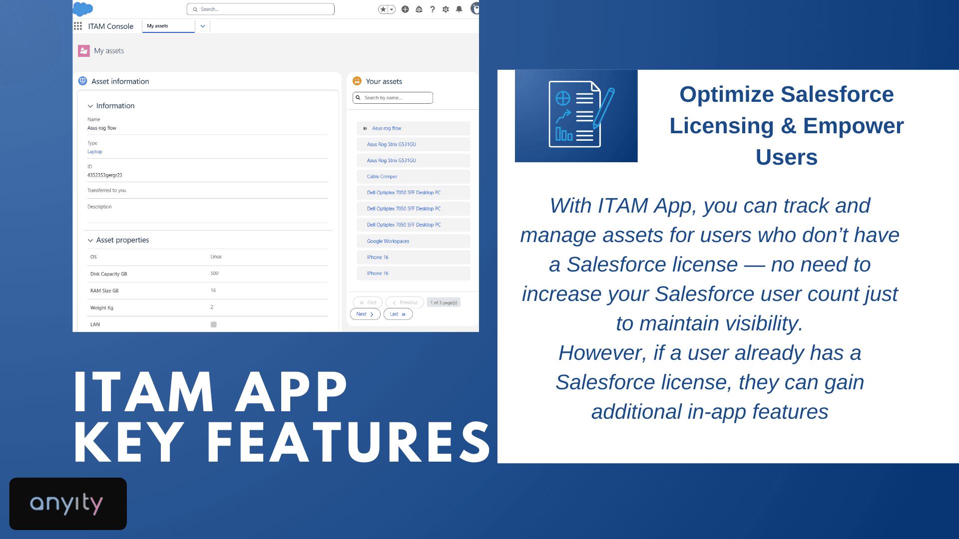The image size is (959, 539).
Task: Click the ITAM Console app name
Action: pyautogui.click(x=111, y=26)
